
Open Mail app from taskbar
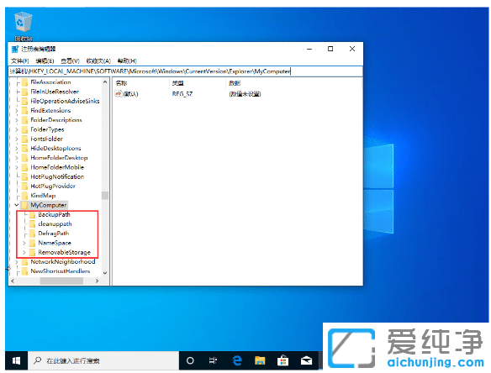click(x=306, y=360)
